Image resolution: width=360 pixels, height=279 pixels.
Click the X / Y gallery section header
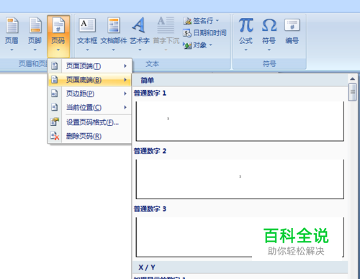pos(240,267)
